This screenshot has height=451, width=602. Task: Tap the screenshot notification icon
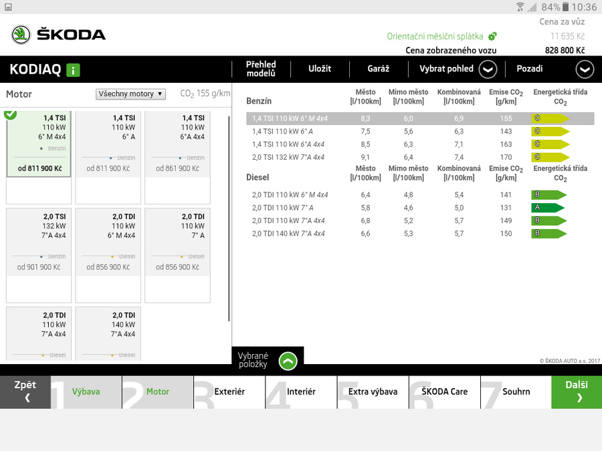coord(8,7)
